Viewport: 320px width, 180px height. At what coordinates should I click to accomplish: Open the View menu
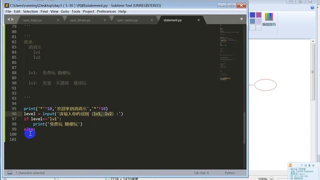click(x=54, y=11)
